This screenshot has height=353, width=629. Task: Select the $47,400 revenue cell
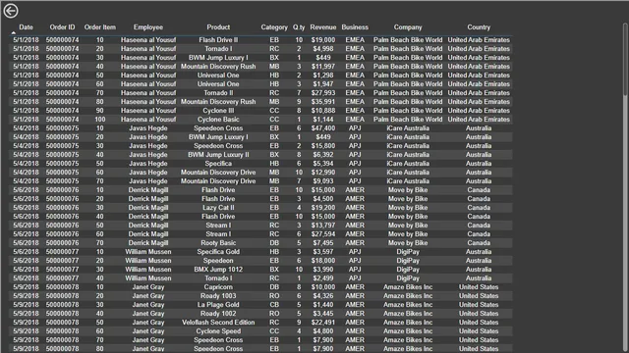tap(323, 128)
